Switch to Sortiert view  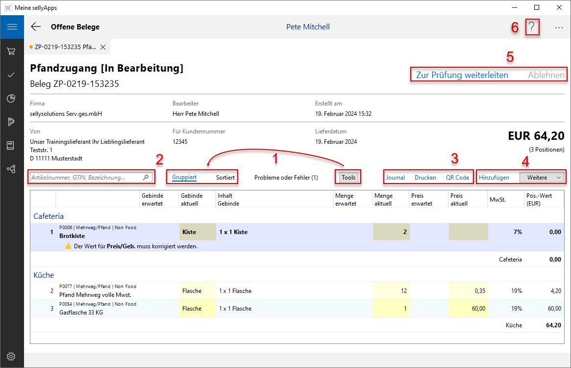[x=225, y=178]
